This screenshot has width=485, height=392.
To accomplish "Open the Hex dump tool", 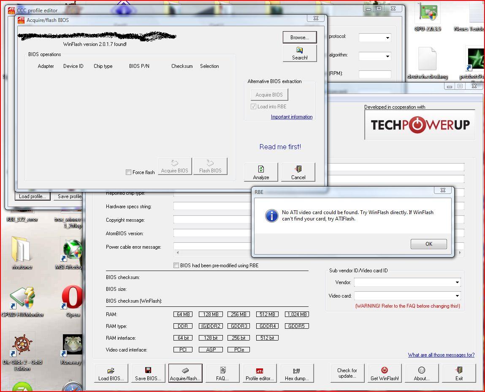I will [297, 373].
